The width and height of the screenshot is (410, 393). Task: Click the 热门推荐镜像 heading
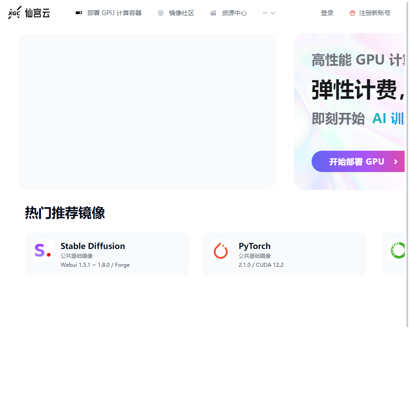tap(65, 213)
